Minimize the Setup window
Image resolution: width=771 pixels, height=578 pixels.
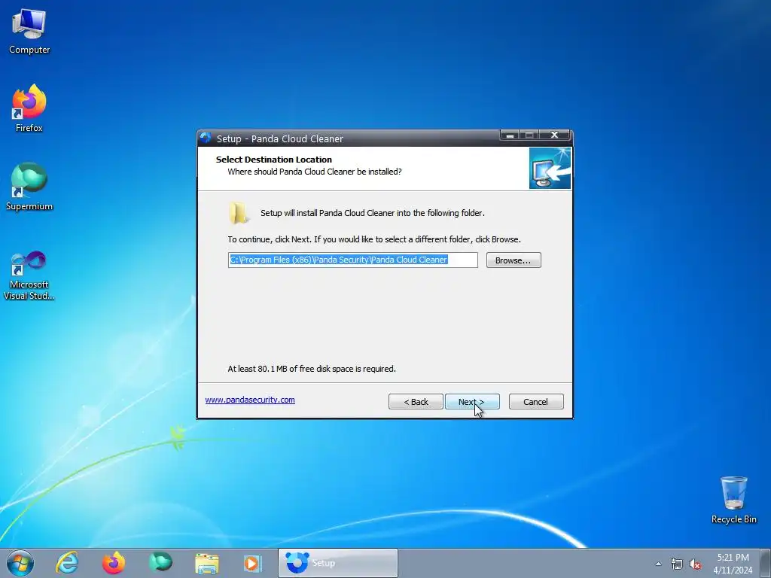coord(510,135)
